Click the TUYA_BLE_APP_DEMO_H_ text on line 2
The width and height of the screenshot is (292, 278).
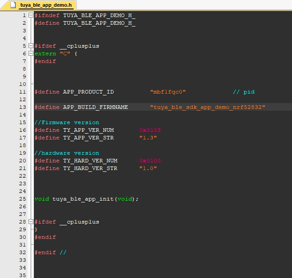[99, 23]
